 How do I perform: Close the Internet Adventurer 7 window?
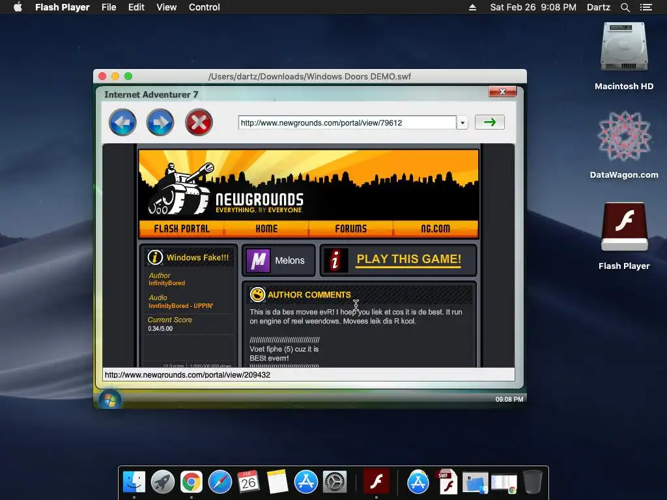tap(502, 91)
